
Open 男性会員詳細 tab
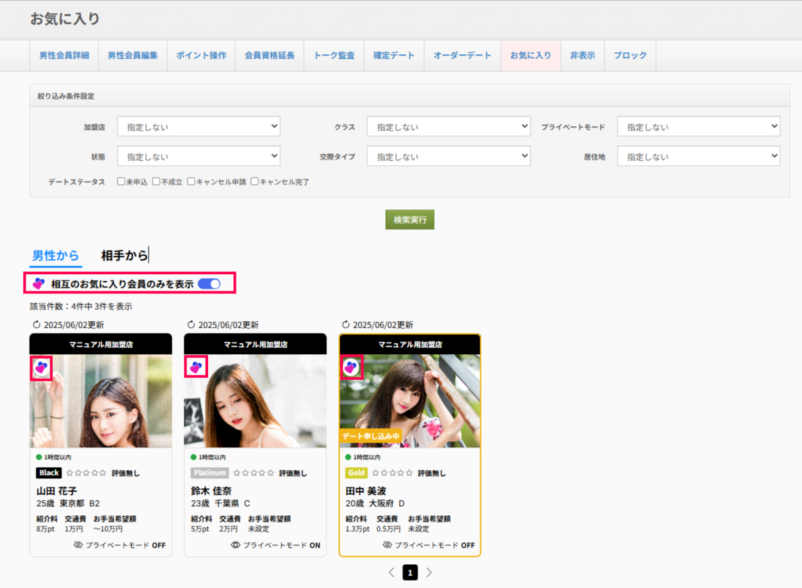pos(64,55)
